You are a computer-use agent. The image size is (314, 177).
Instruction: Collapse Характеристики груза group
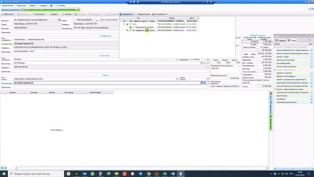(x=275, y=89)
